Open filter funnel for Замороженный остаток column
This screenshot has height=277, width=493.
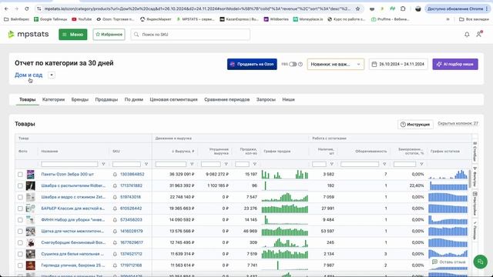(x=421, y=164)
